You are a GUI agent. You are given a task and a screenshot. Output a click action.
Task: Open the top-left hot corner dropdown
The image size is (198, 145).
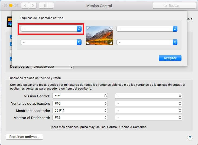(x=51, y=29)
